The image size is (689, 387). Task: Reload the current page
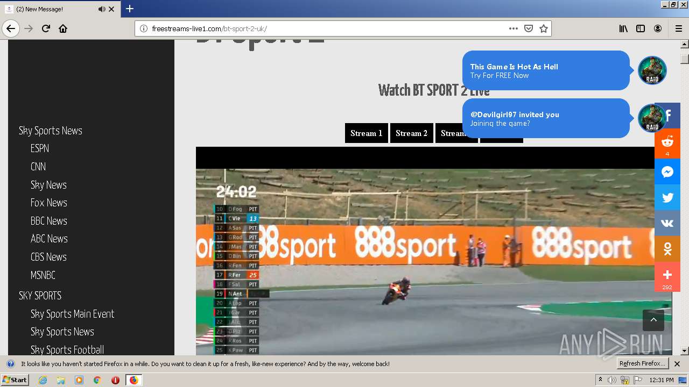coord(46,28)
